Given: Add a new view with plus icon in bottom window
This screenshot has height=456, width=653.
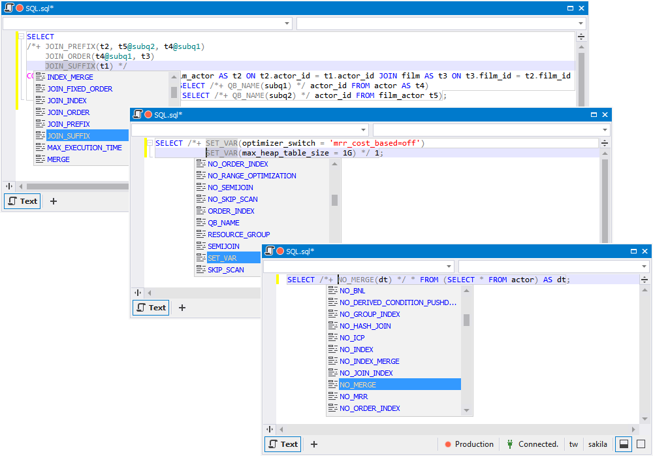Looking at the screenshot, I should point(314,444).
